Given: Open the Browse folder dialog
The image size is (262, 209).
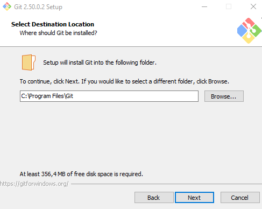Looking at the screenshot, I should point(224,96).
